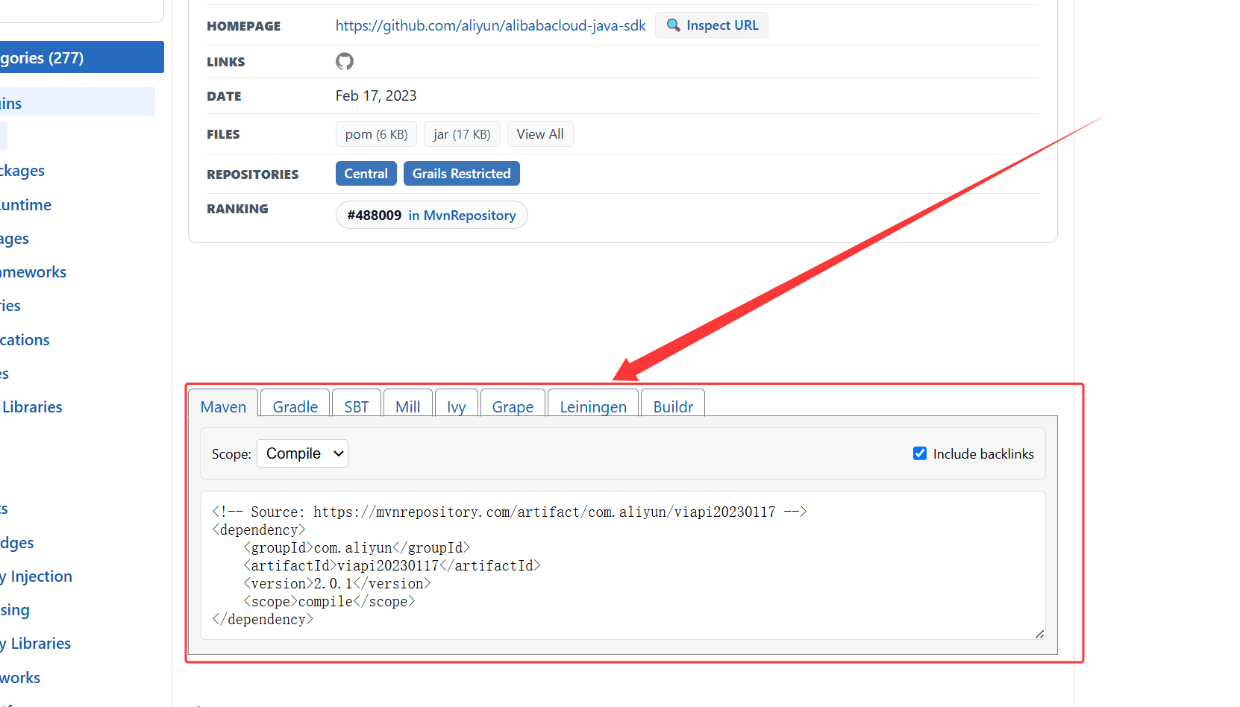Click the #488009 in MvnRepository ranking
This screenshot has width=1240, height=707.
click(x=431, y=215)
